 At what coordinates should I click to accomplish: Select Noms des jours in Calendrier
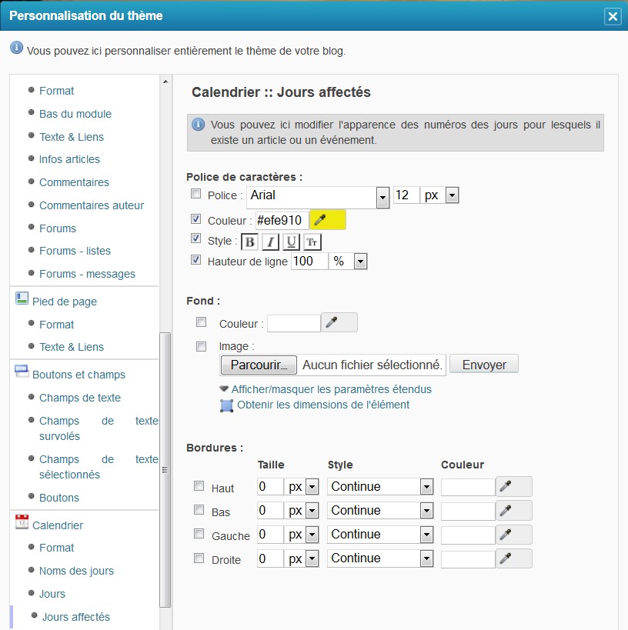[x=76, y=571]
